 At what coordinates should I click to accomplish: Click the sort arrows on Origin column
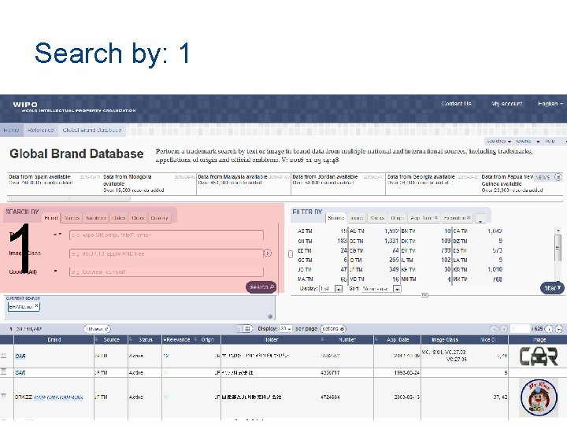pyautogui.click(x=195, y=340)
